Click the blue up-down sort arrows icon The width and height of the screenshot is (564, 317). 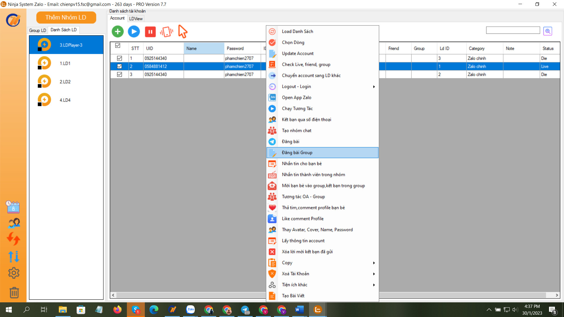click(x=14, y=256)
